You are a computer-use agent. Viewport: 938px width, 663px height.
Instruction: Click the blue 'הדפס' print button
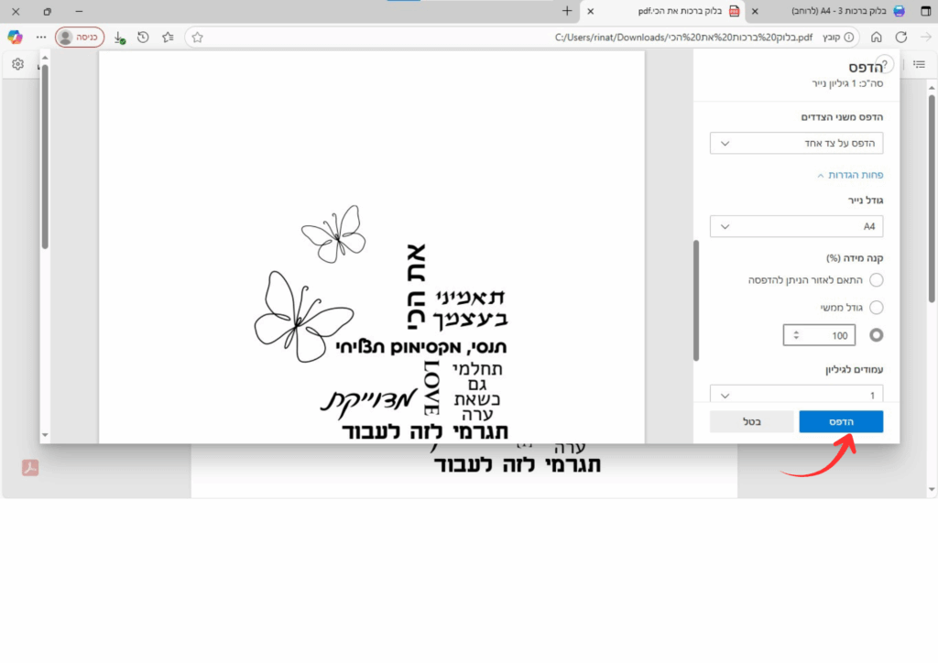coord(841,421)
